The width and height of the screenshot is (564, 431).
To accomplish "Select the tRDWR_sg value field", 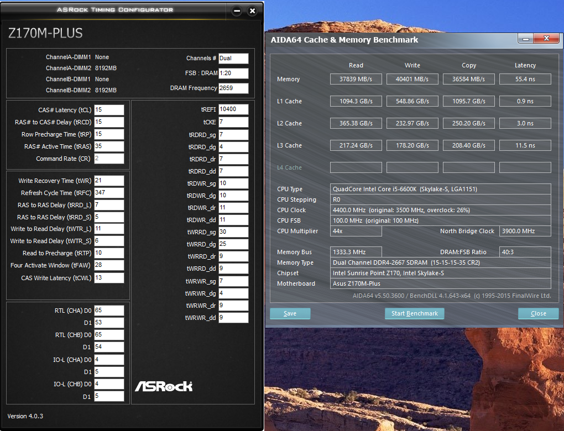I will 233,183.
